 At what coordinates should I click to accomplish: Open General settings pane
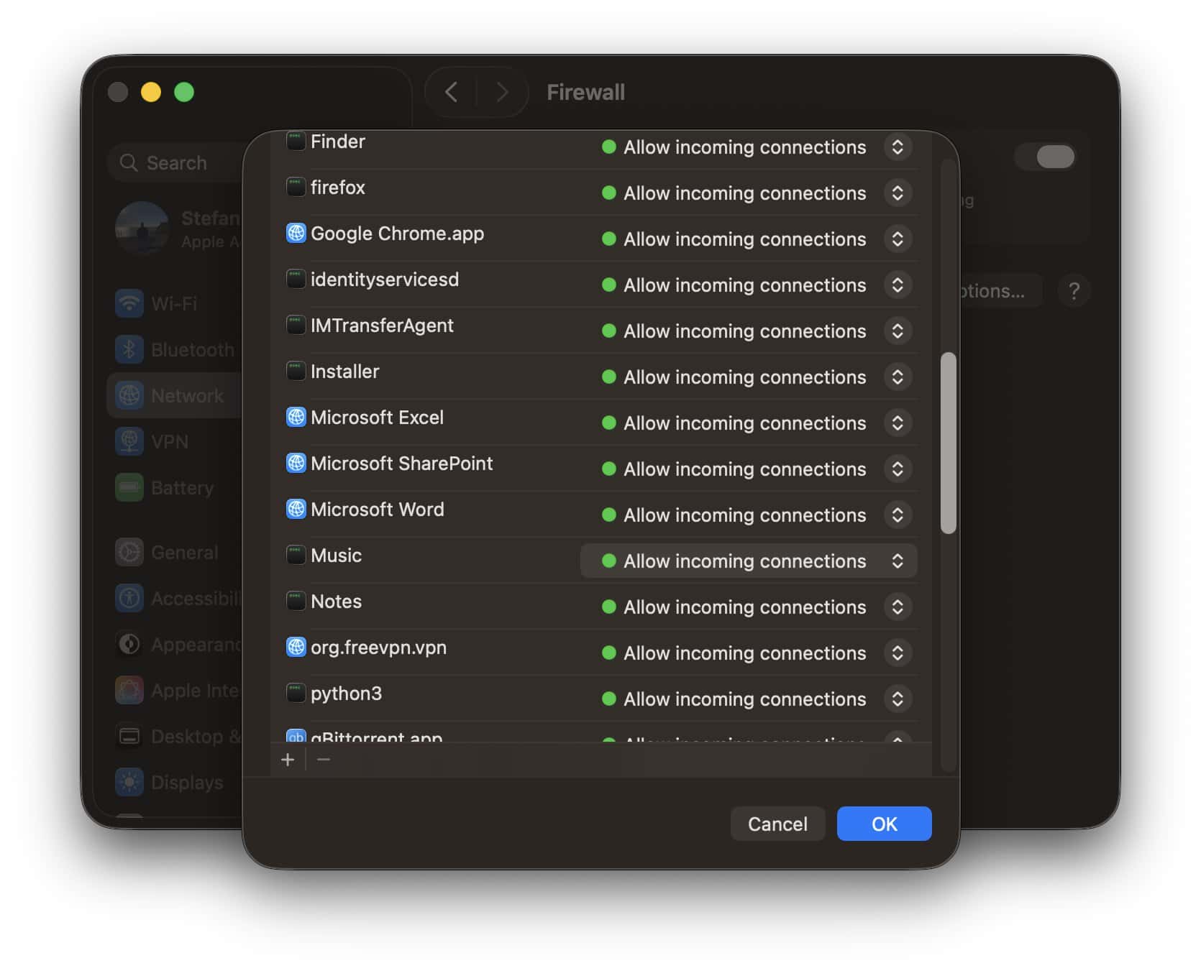[x=175, y=552]
